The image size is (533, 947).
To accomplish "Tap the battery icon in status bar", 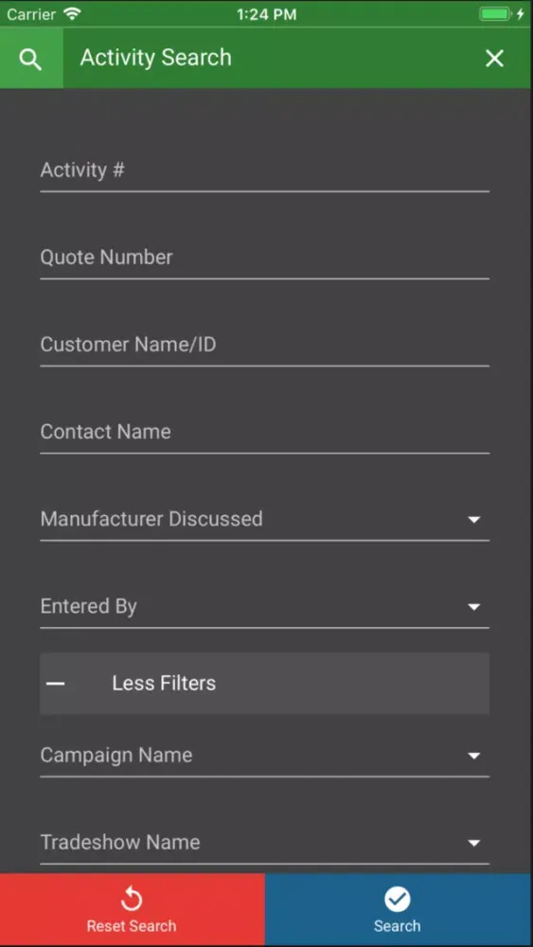I will pos(495,14).
